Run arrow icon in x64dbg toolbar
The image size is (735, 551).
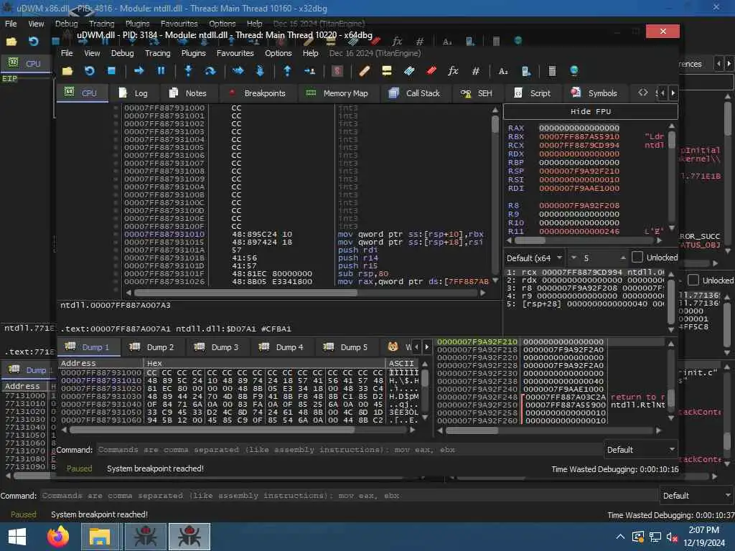click(139, 71)
